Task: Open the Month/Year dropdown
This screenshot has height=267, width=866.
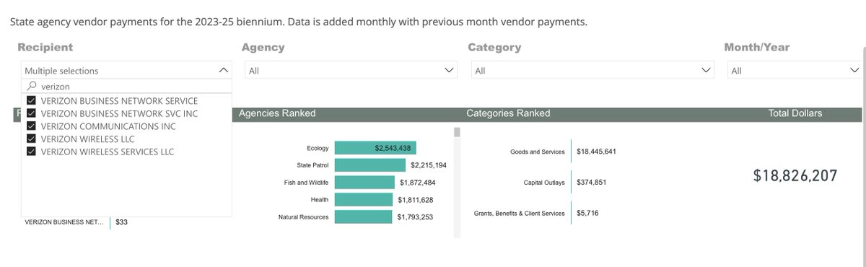Action: (x=795, y=71)
